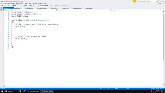Image resolution: width=165 pixels, height=93 pixels.
Task: Switch to the Solution Explorer tab
Action: (x=29, y=8)
